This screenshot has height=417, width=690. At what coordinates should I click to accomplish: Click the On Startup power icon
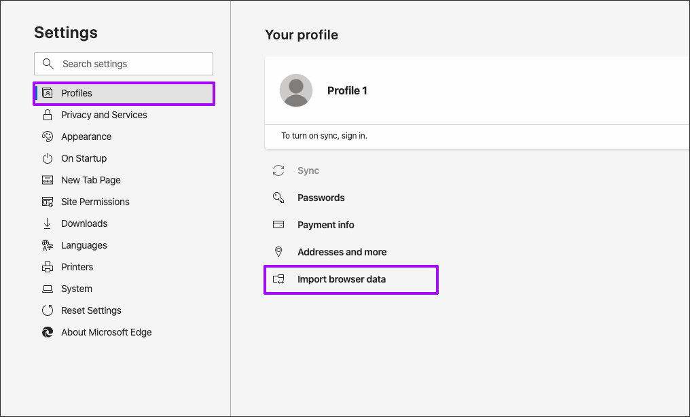[x=48, y=158]
